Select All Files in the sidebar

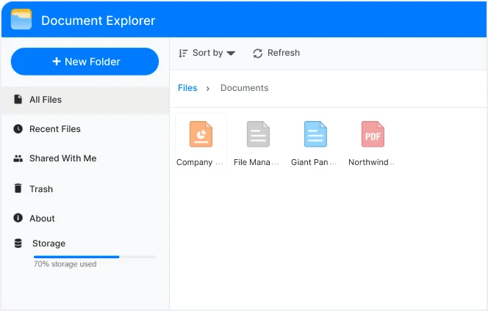85,100
